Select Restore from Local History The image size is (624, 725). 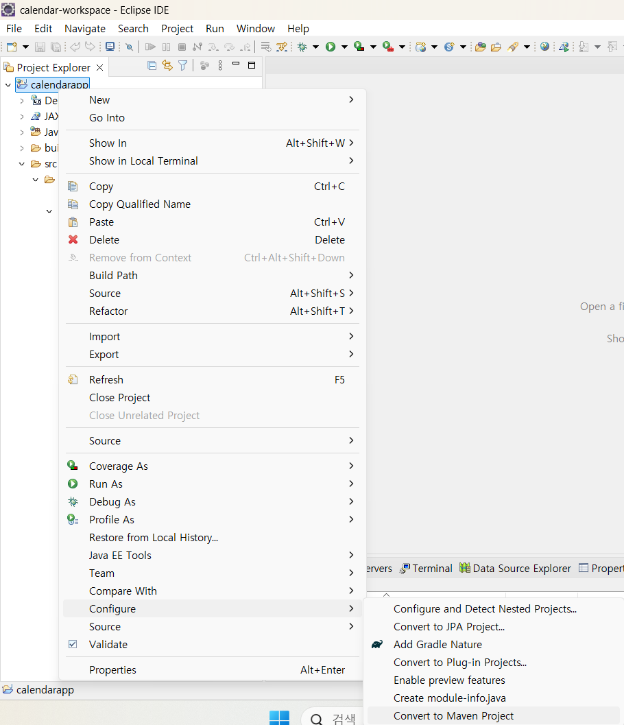tap(212, 538)
